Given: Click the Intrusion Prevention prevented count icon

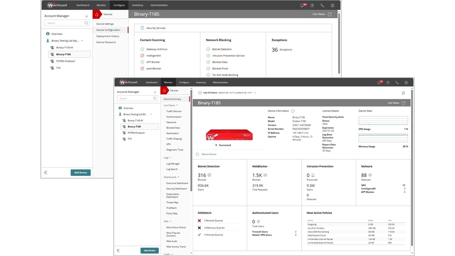Looking at the screenshot, I should click(x=313, y=175).
